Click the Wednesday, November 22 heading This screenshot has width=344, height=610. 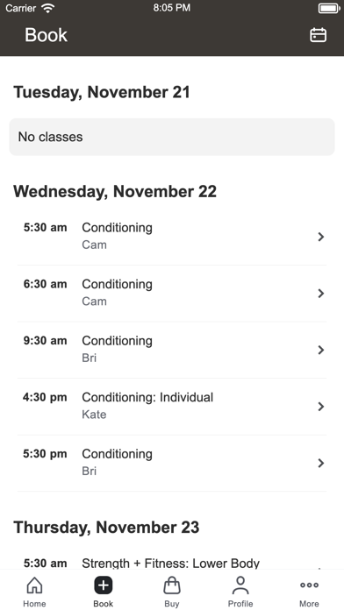(x=115, y=191)
